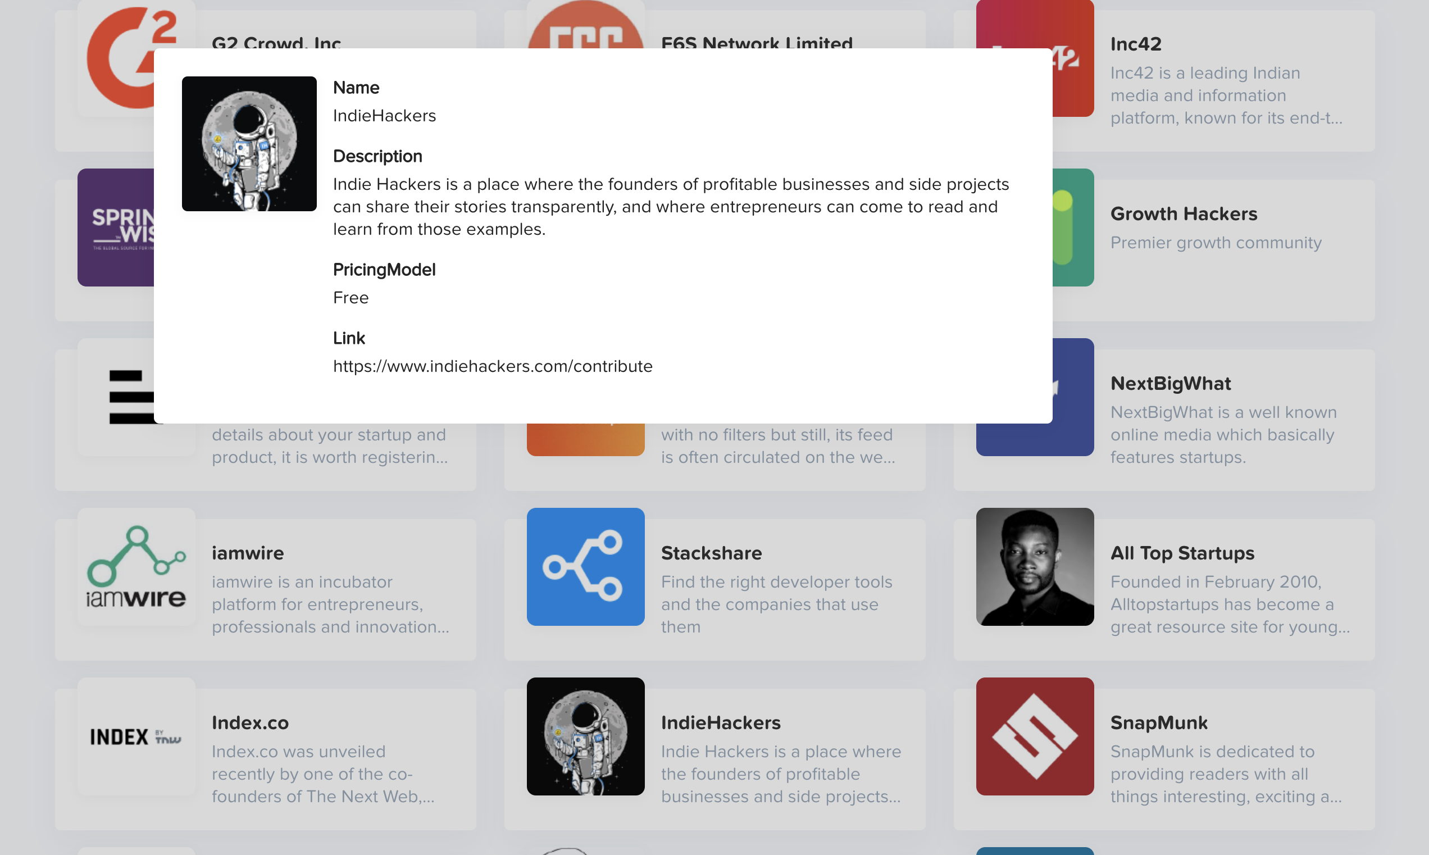Click the IndieHackers card astronaut icon
This screenshot has height=855, width=1429.
click(585, 736)
